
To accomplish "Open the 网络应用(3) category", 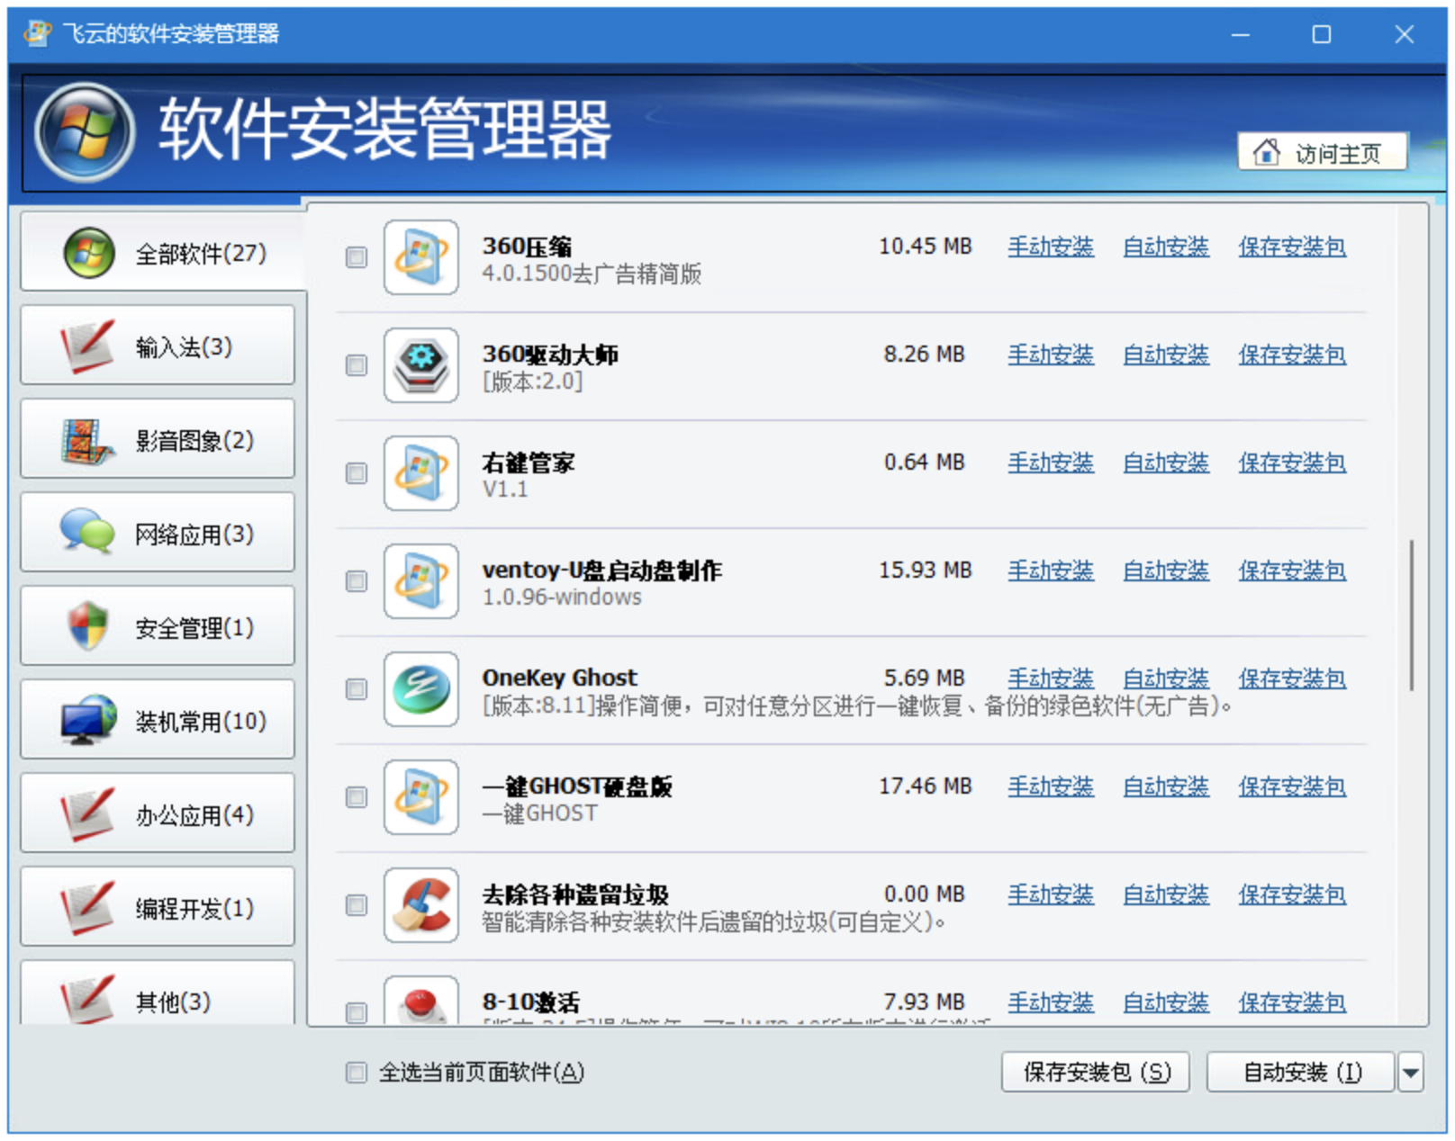I will pyautogui.click(x=158, y=534).
